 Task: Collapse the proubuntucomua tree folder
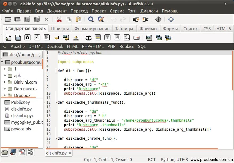pyautogui.click(x=2, y=62)
